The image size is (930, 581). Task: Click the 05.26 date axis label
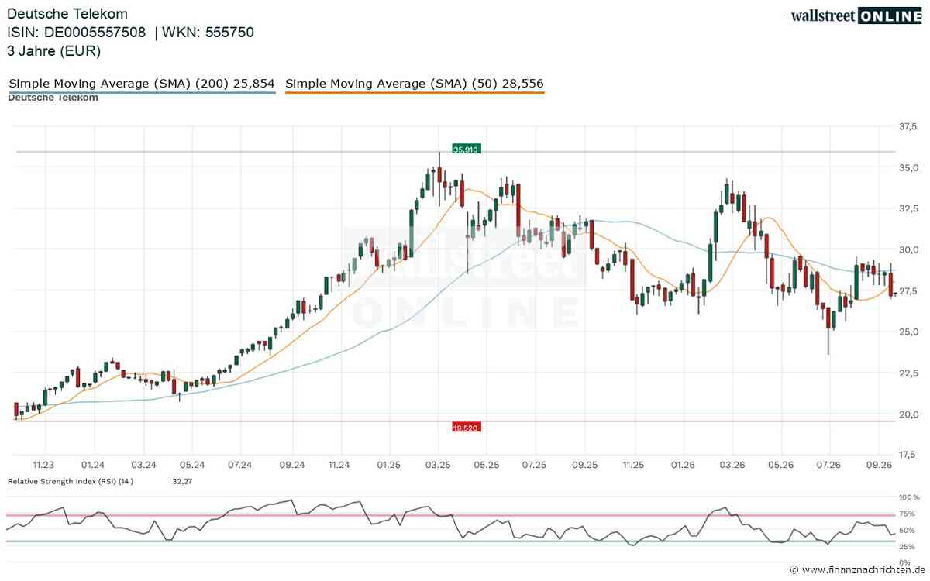[780, 465]
